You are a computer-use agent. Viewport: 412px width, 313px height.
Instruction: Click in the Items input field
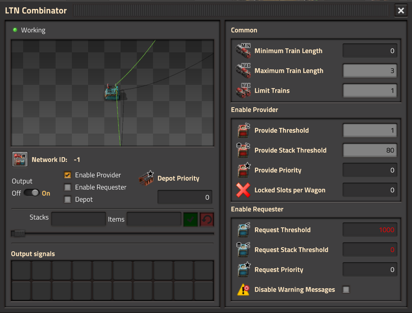point(154,219)
